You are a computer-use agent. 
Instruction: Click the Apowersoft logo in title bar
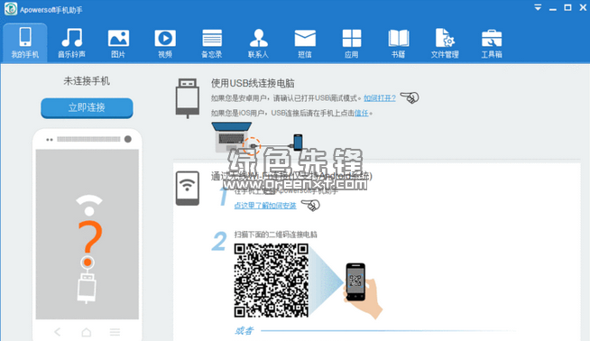click(x=11, y=9)
